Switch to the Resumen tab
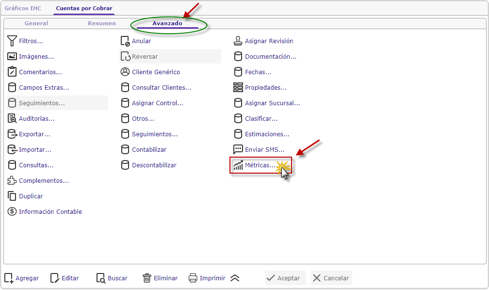The height and width of the screenshot is (290, 489). click(102, 23)
